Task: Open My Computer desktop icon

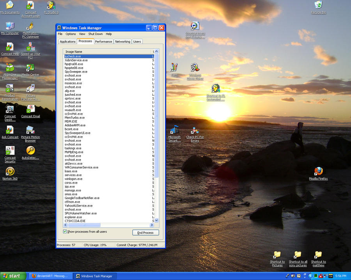Action: click(x=10, y=28)
